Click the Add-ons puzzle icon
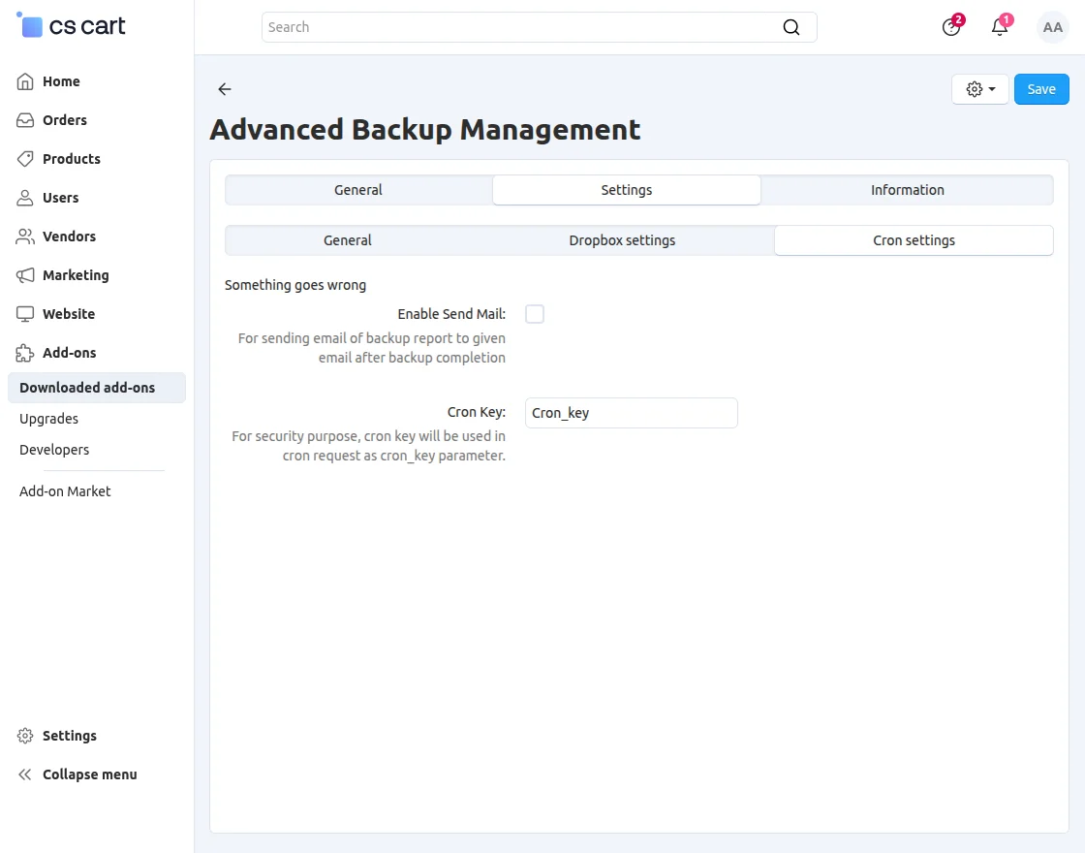1085x853 pixels. 25,353
